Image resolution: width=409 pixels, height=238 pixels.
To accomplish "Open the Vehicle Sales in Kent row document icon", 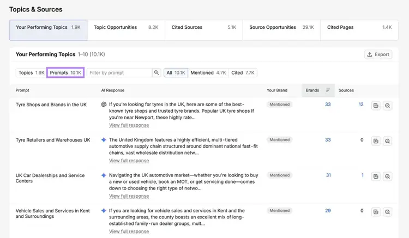I will [x=376, y=212].
